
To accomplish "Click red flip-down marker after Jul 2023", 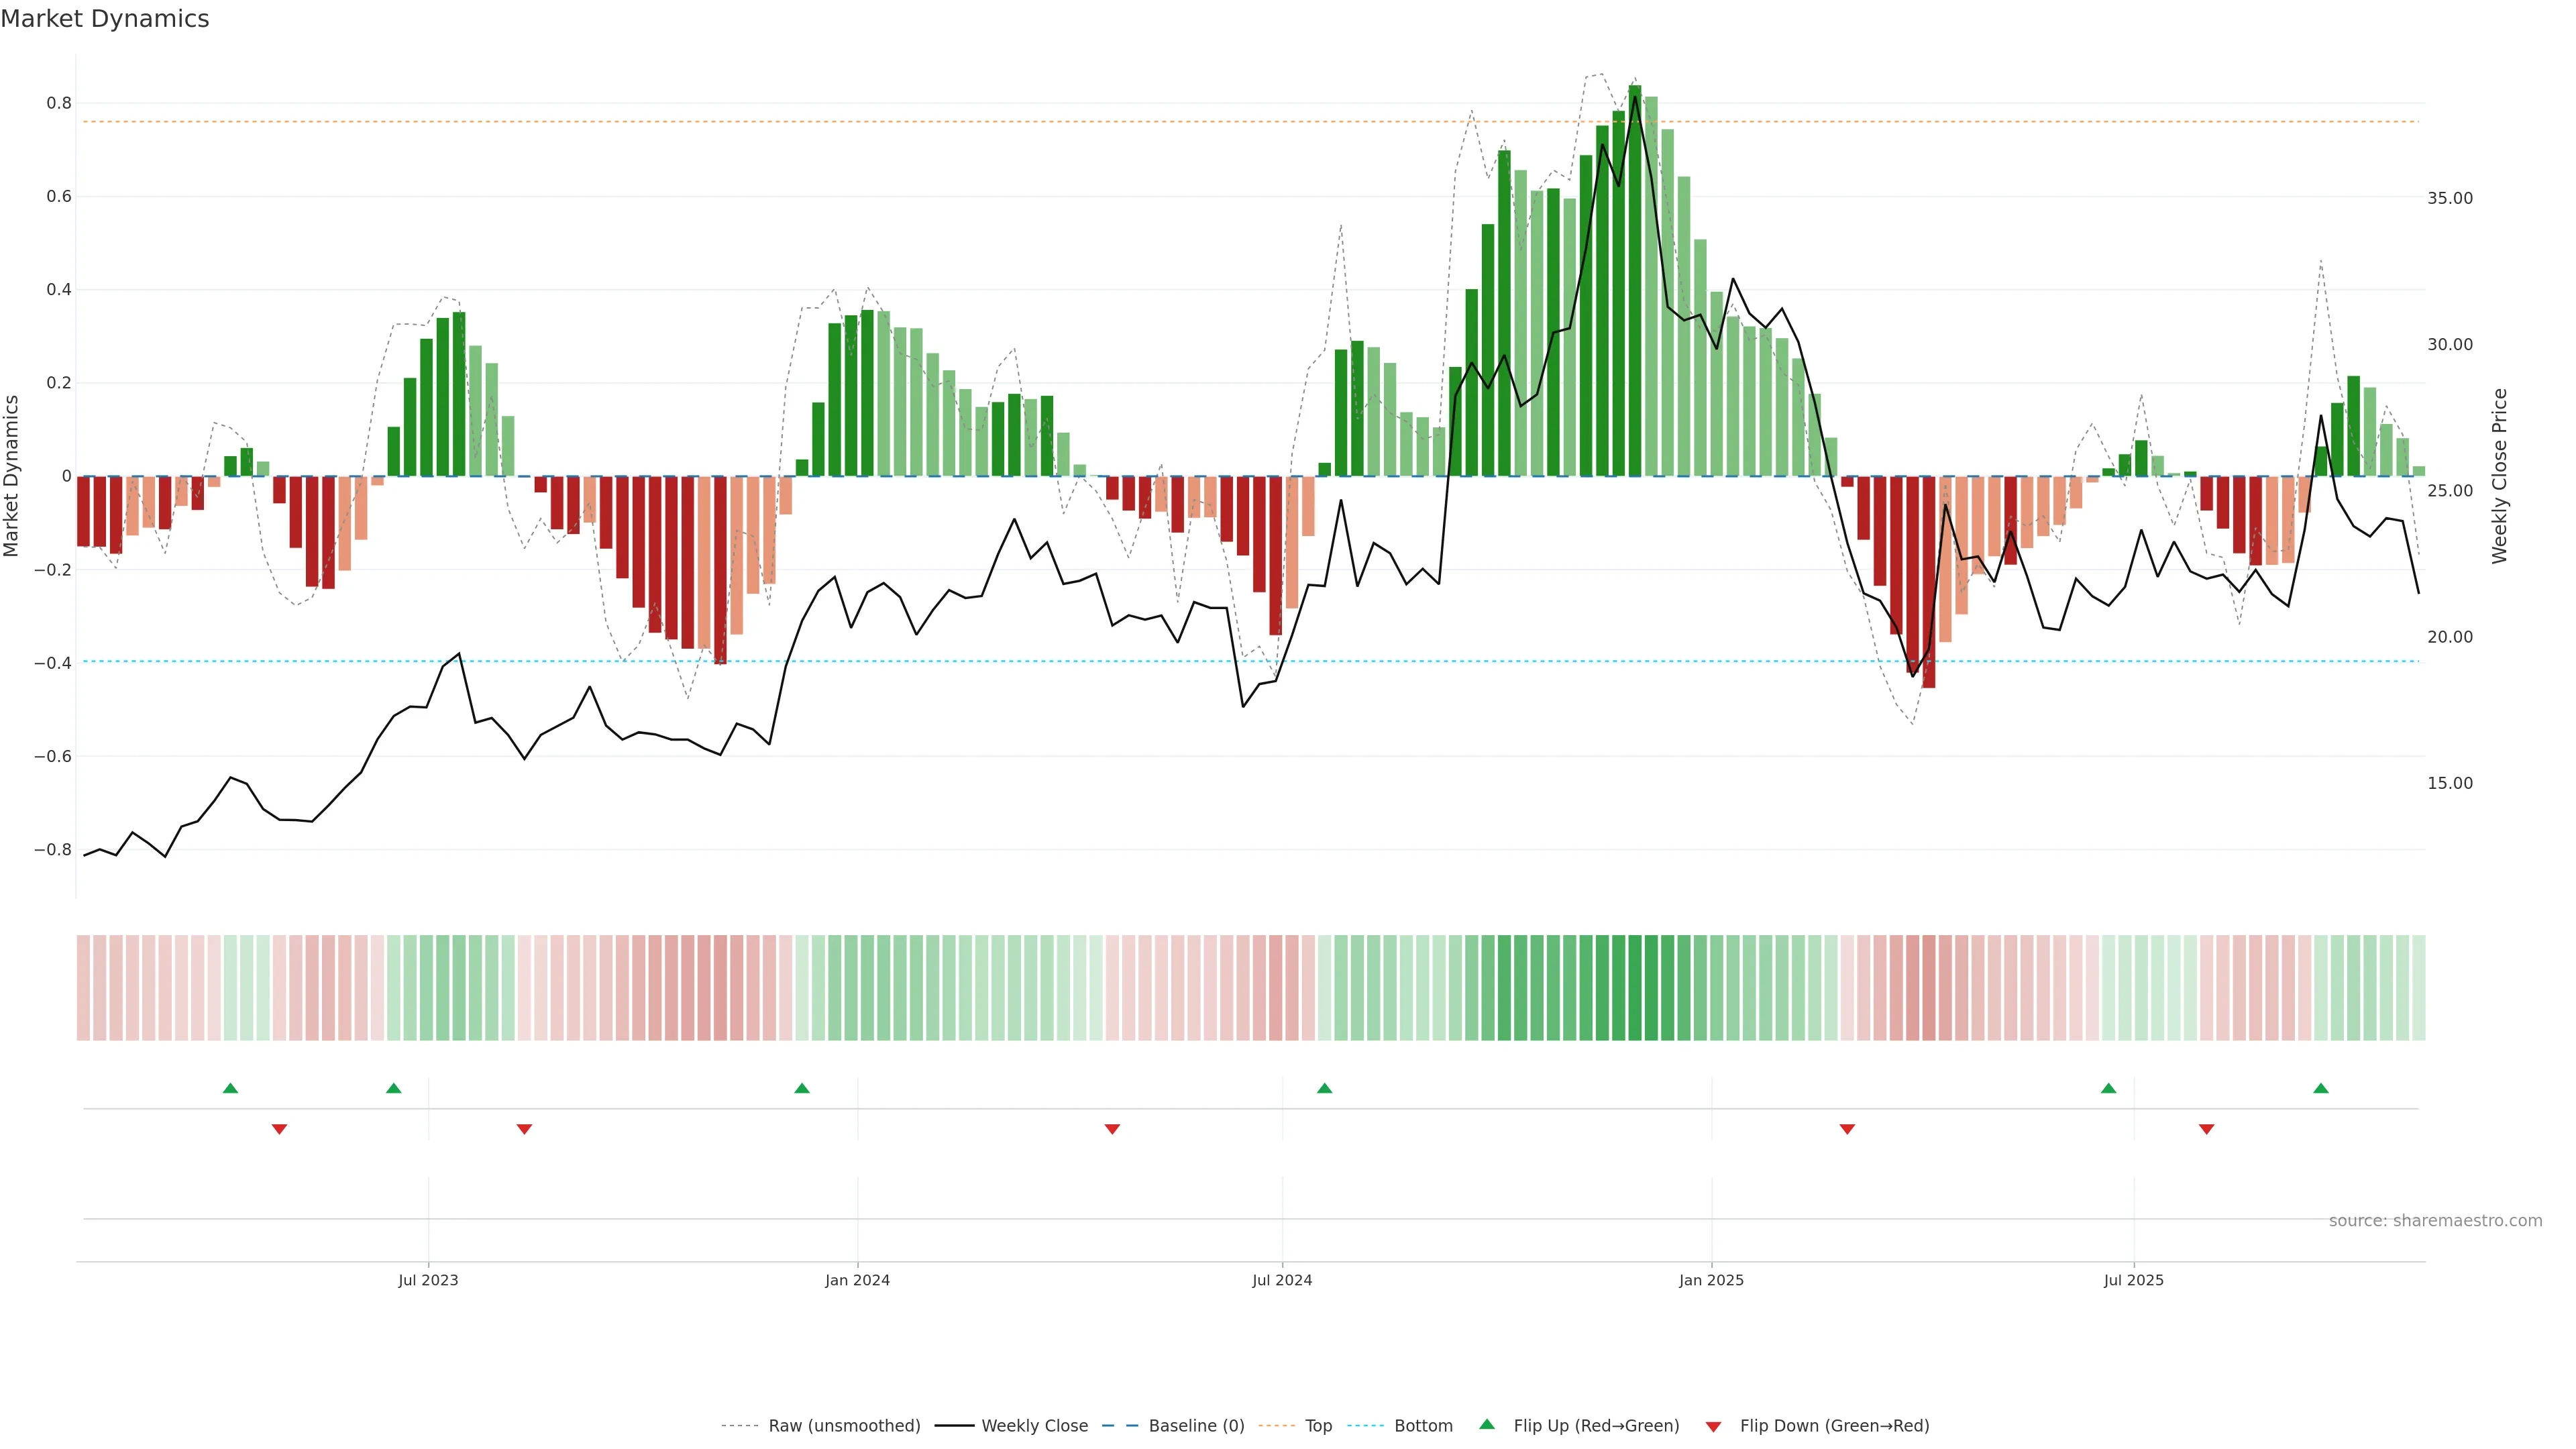I will (x=524, y=1129).
